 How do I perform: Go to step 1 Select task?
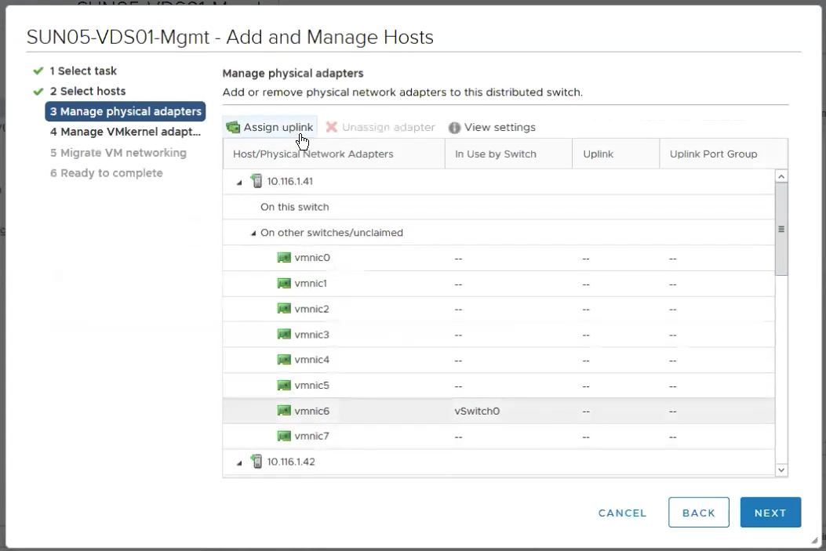pyautogui.click(x=83, y=71)
